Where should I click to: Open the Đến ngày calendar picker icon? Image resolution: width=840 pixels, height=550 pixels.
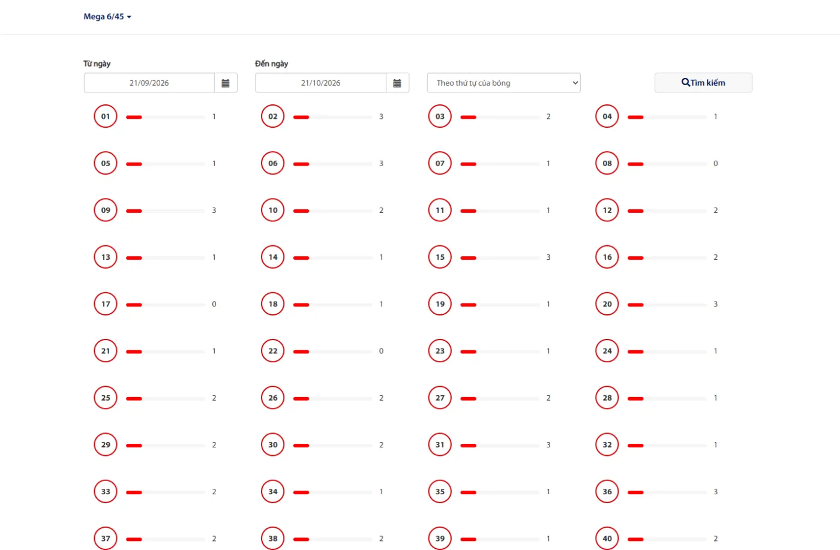point(397,83)
